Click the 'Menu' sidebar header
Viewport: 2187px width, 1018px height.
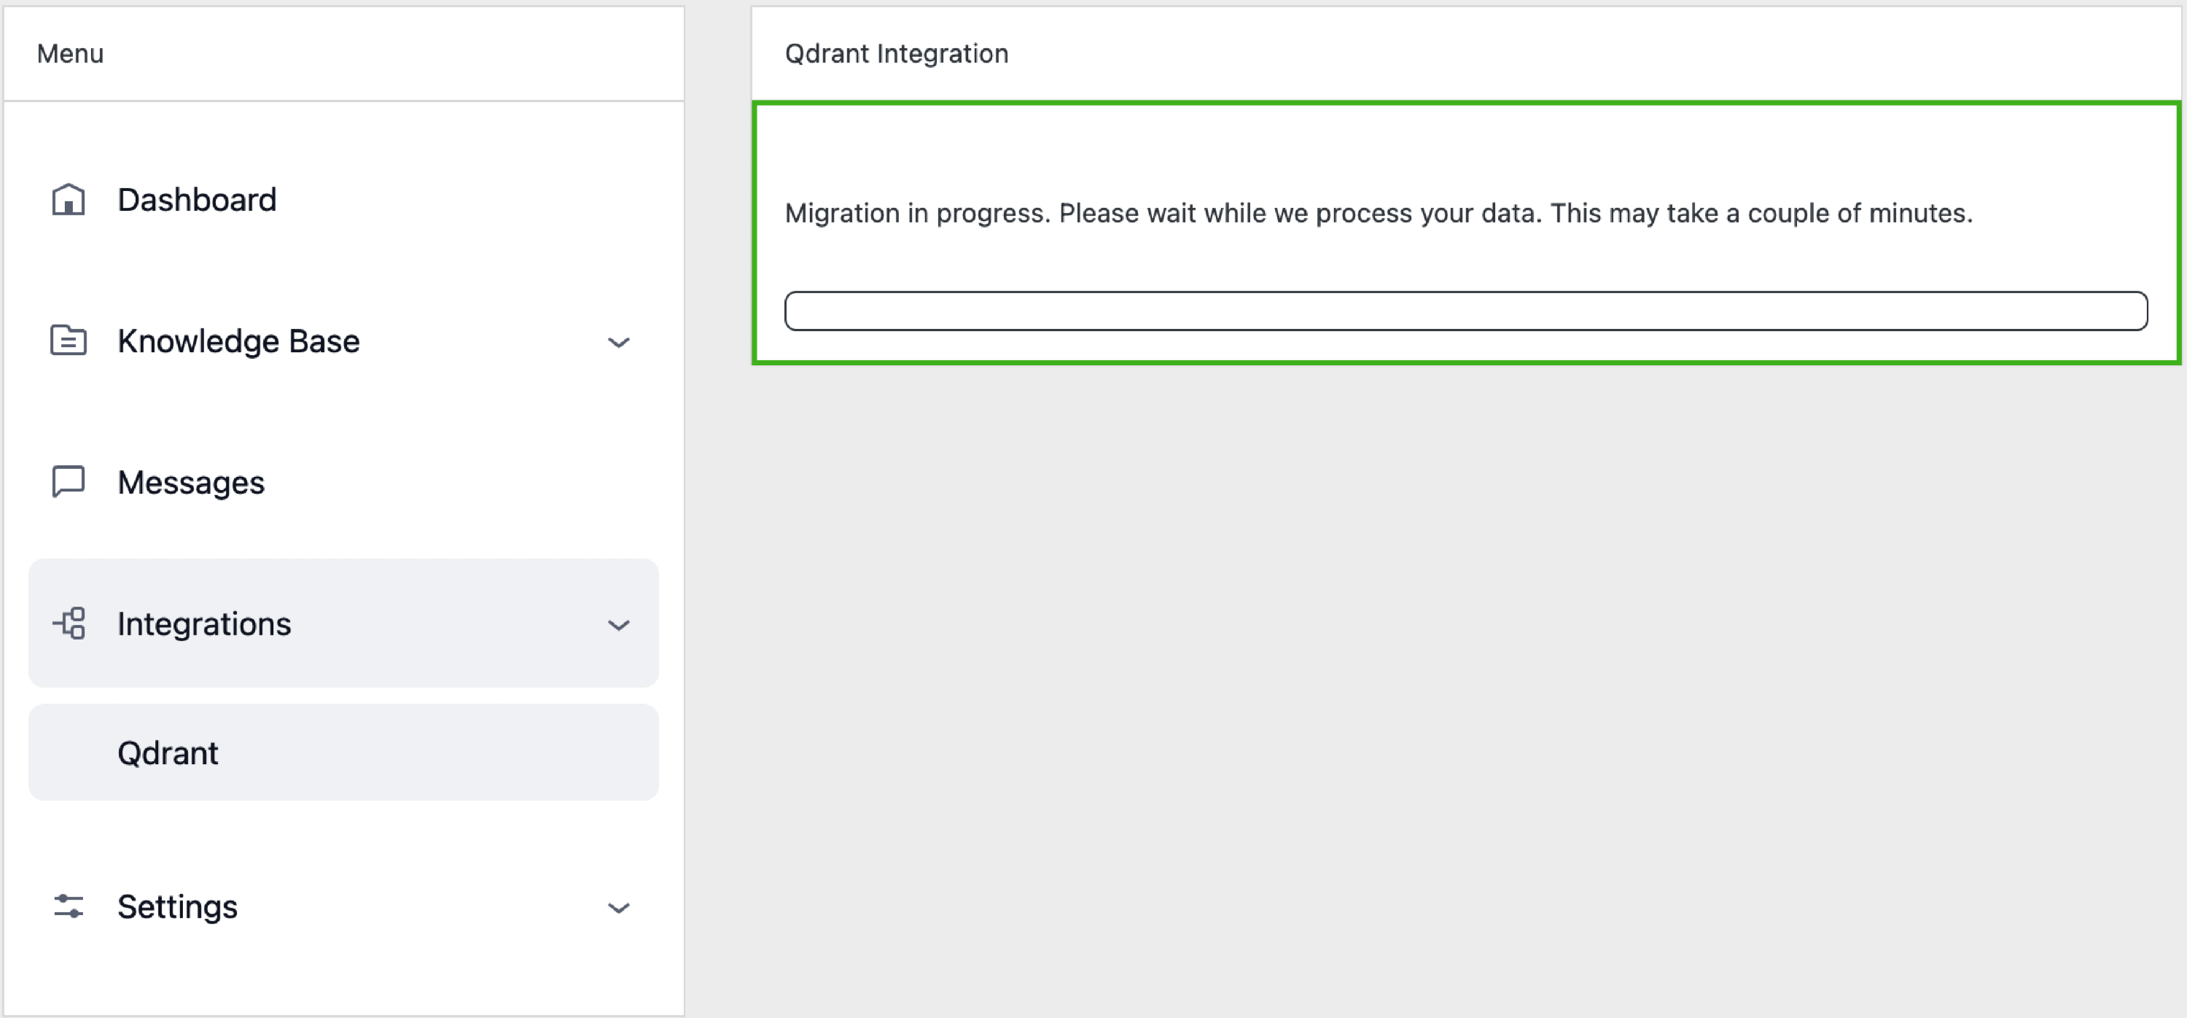tap(71, 53)
